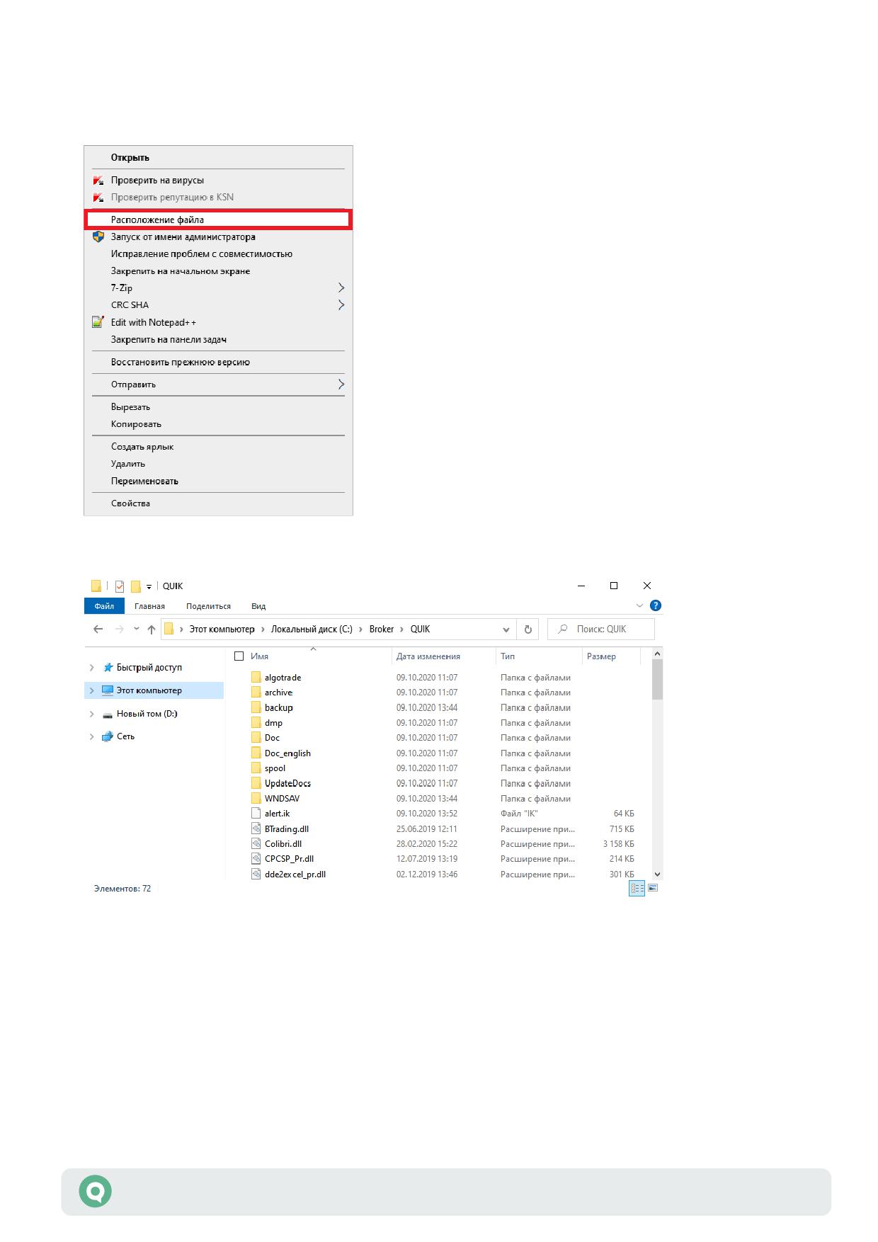This screenshot has width=878, height=1242.
Task: Click the admin shield icon in menu
Action: [98, 237]
